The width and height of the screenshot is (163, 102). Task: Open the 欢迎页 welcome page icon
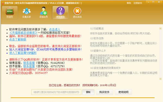[10, 12]
